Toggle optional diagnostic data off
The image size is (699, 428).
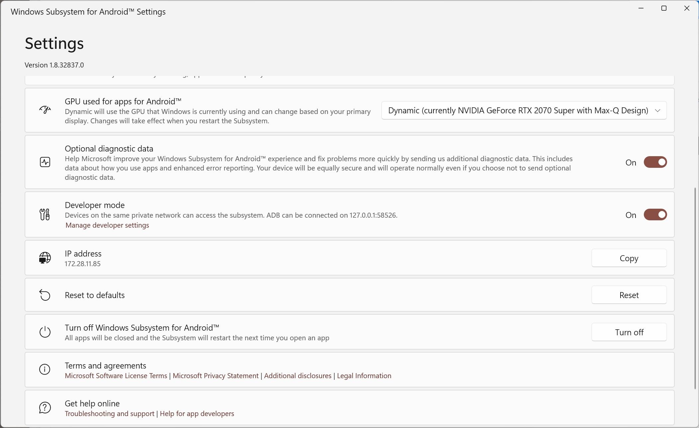[655, 162]
